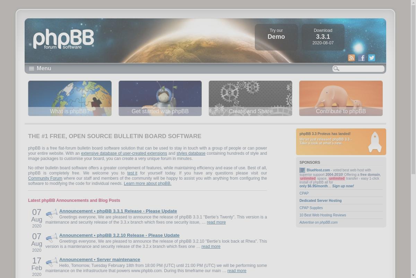Click the Sign up now! link
Viewport: 416px width, 278px height.
point(343,186)
